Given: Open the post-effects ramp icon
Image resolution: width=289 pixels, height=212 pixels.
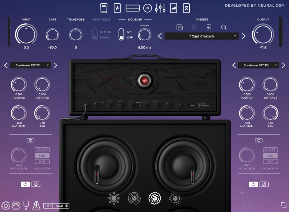Looking at the screenshot, I should pyautogui.click(x=173, y=8).
